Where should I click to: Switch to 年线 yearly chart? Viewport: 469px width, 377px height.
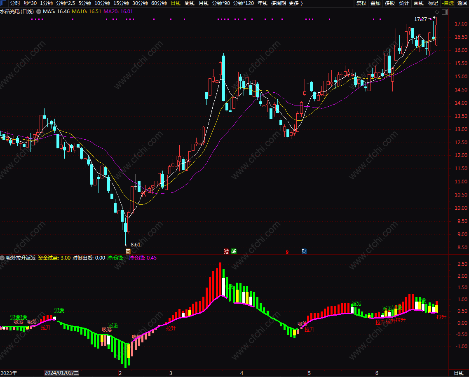point(263,3)
